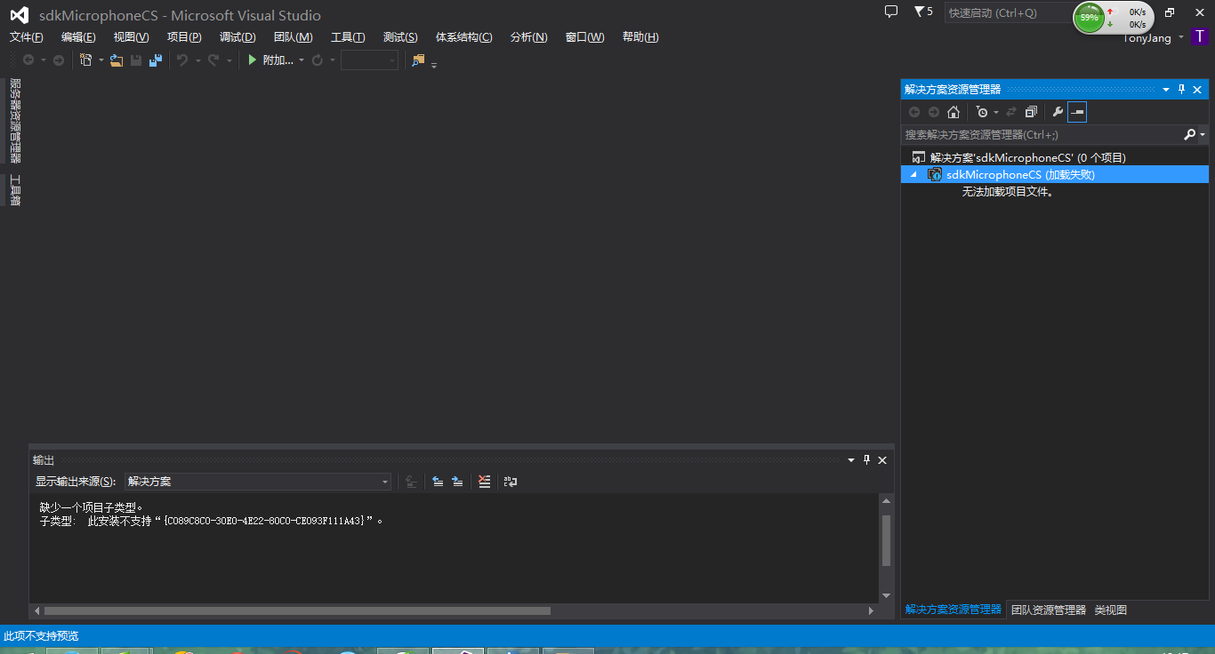Open the TonyJang account dropdown

click(1181, 38)
